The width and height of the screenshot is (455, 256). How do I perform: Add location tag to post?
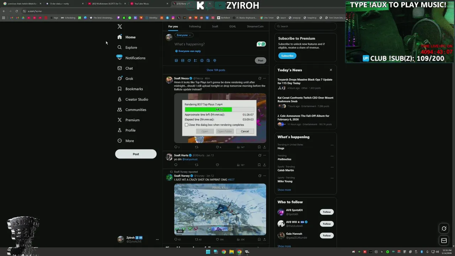[215, 60]
